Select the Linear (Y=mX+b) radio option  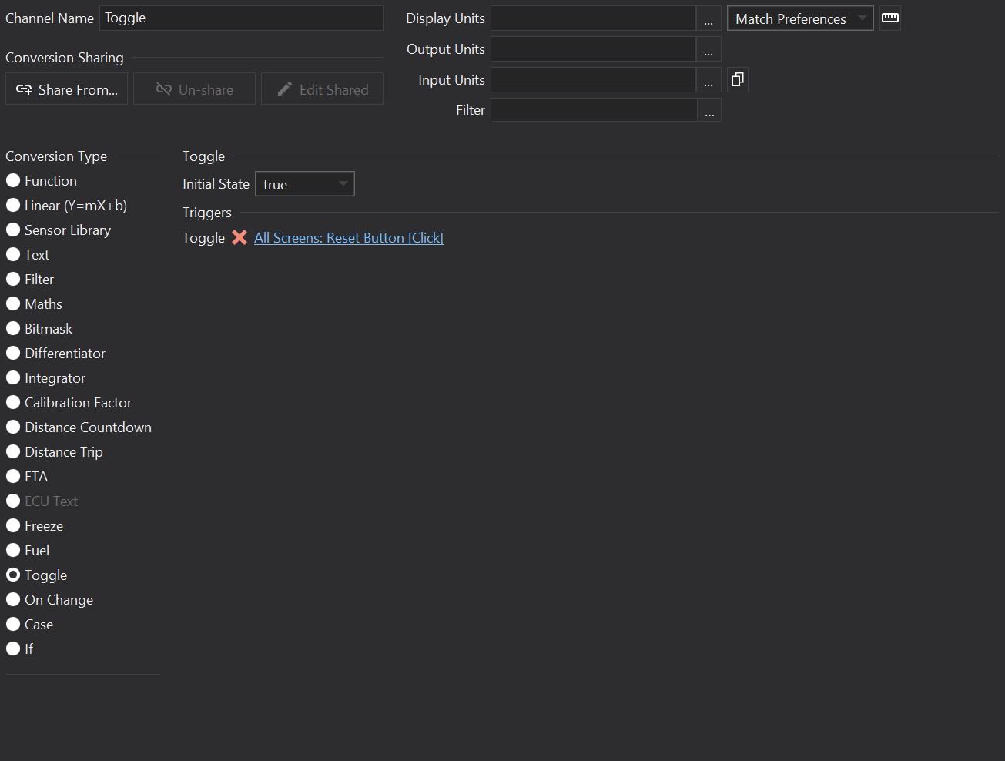coord(13,206)
